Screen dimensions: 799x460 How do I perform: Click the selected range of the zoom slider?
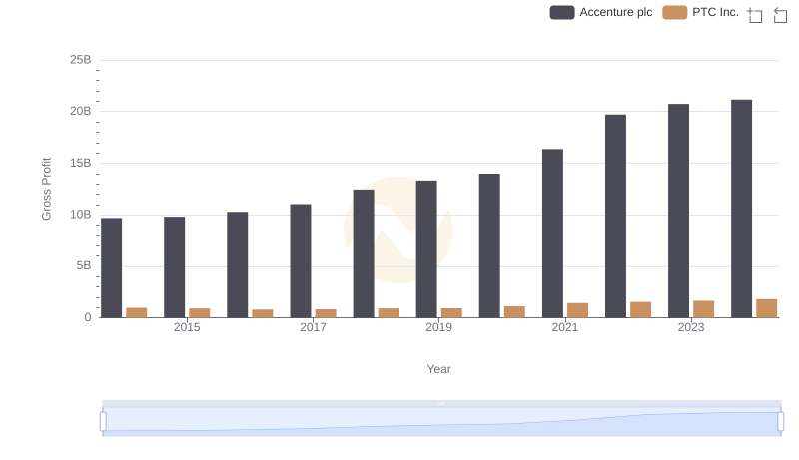(x=441, y=421)
